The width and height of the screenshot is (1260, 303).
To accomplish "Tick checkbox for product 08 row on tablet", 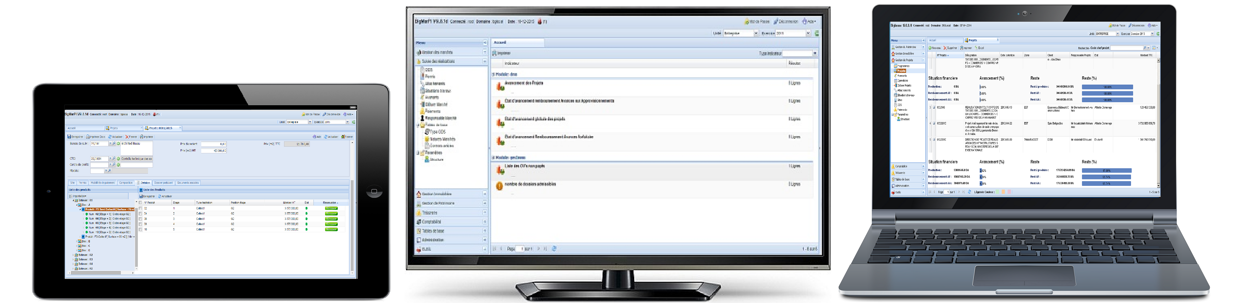I will pos(140,224).
